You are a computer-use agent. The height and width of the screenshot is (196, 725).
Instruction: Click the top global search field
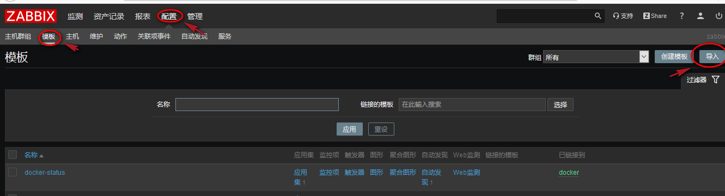545,16
